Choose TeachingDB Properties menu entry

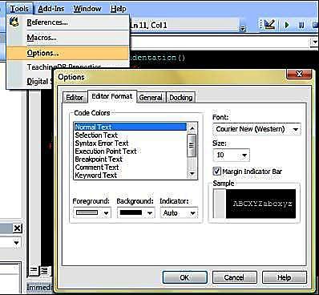(64, 67)
